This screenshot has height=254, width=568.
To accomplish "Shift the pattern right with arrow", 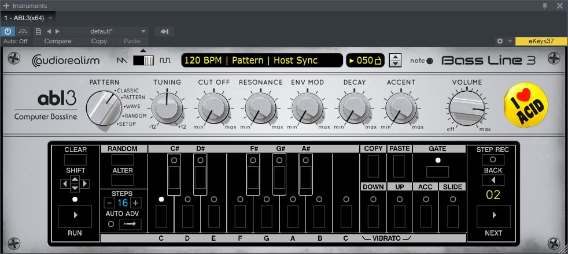I will tap(85, 184).
